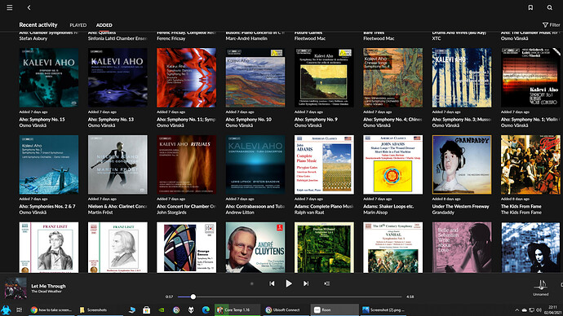The width and height of the screenshot is (563, 316).
Task: Click 'Grandaddy' artist name
Action: coord(443,213)
